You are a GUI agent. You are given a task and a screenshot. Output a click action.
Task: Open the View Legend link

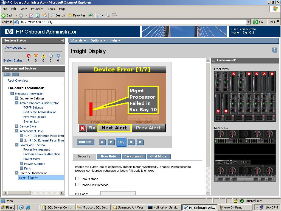coord(15,48)
